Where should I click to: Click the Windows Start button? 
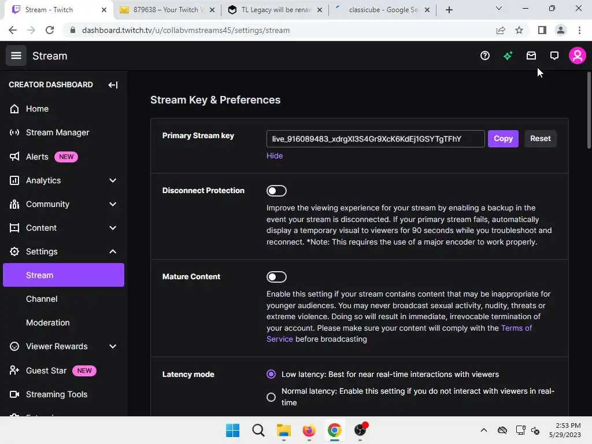tap(232, 430)
